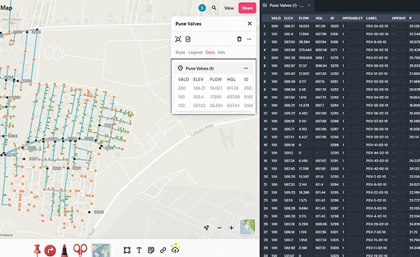Click table cell PSV-22-02-10

pos(377,192)
